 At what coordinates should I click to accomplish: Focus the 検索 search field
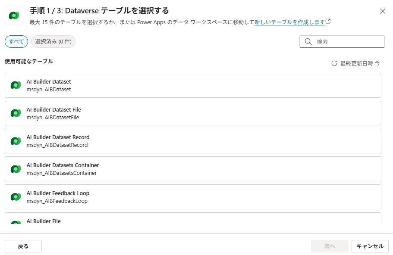click(x=342, y=41)
